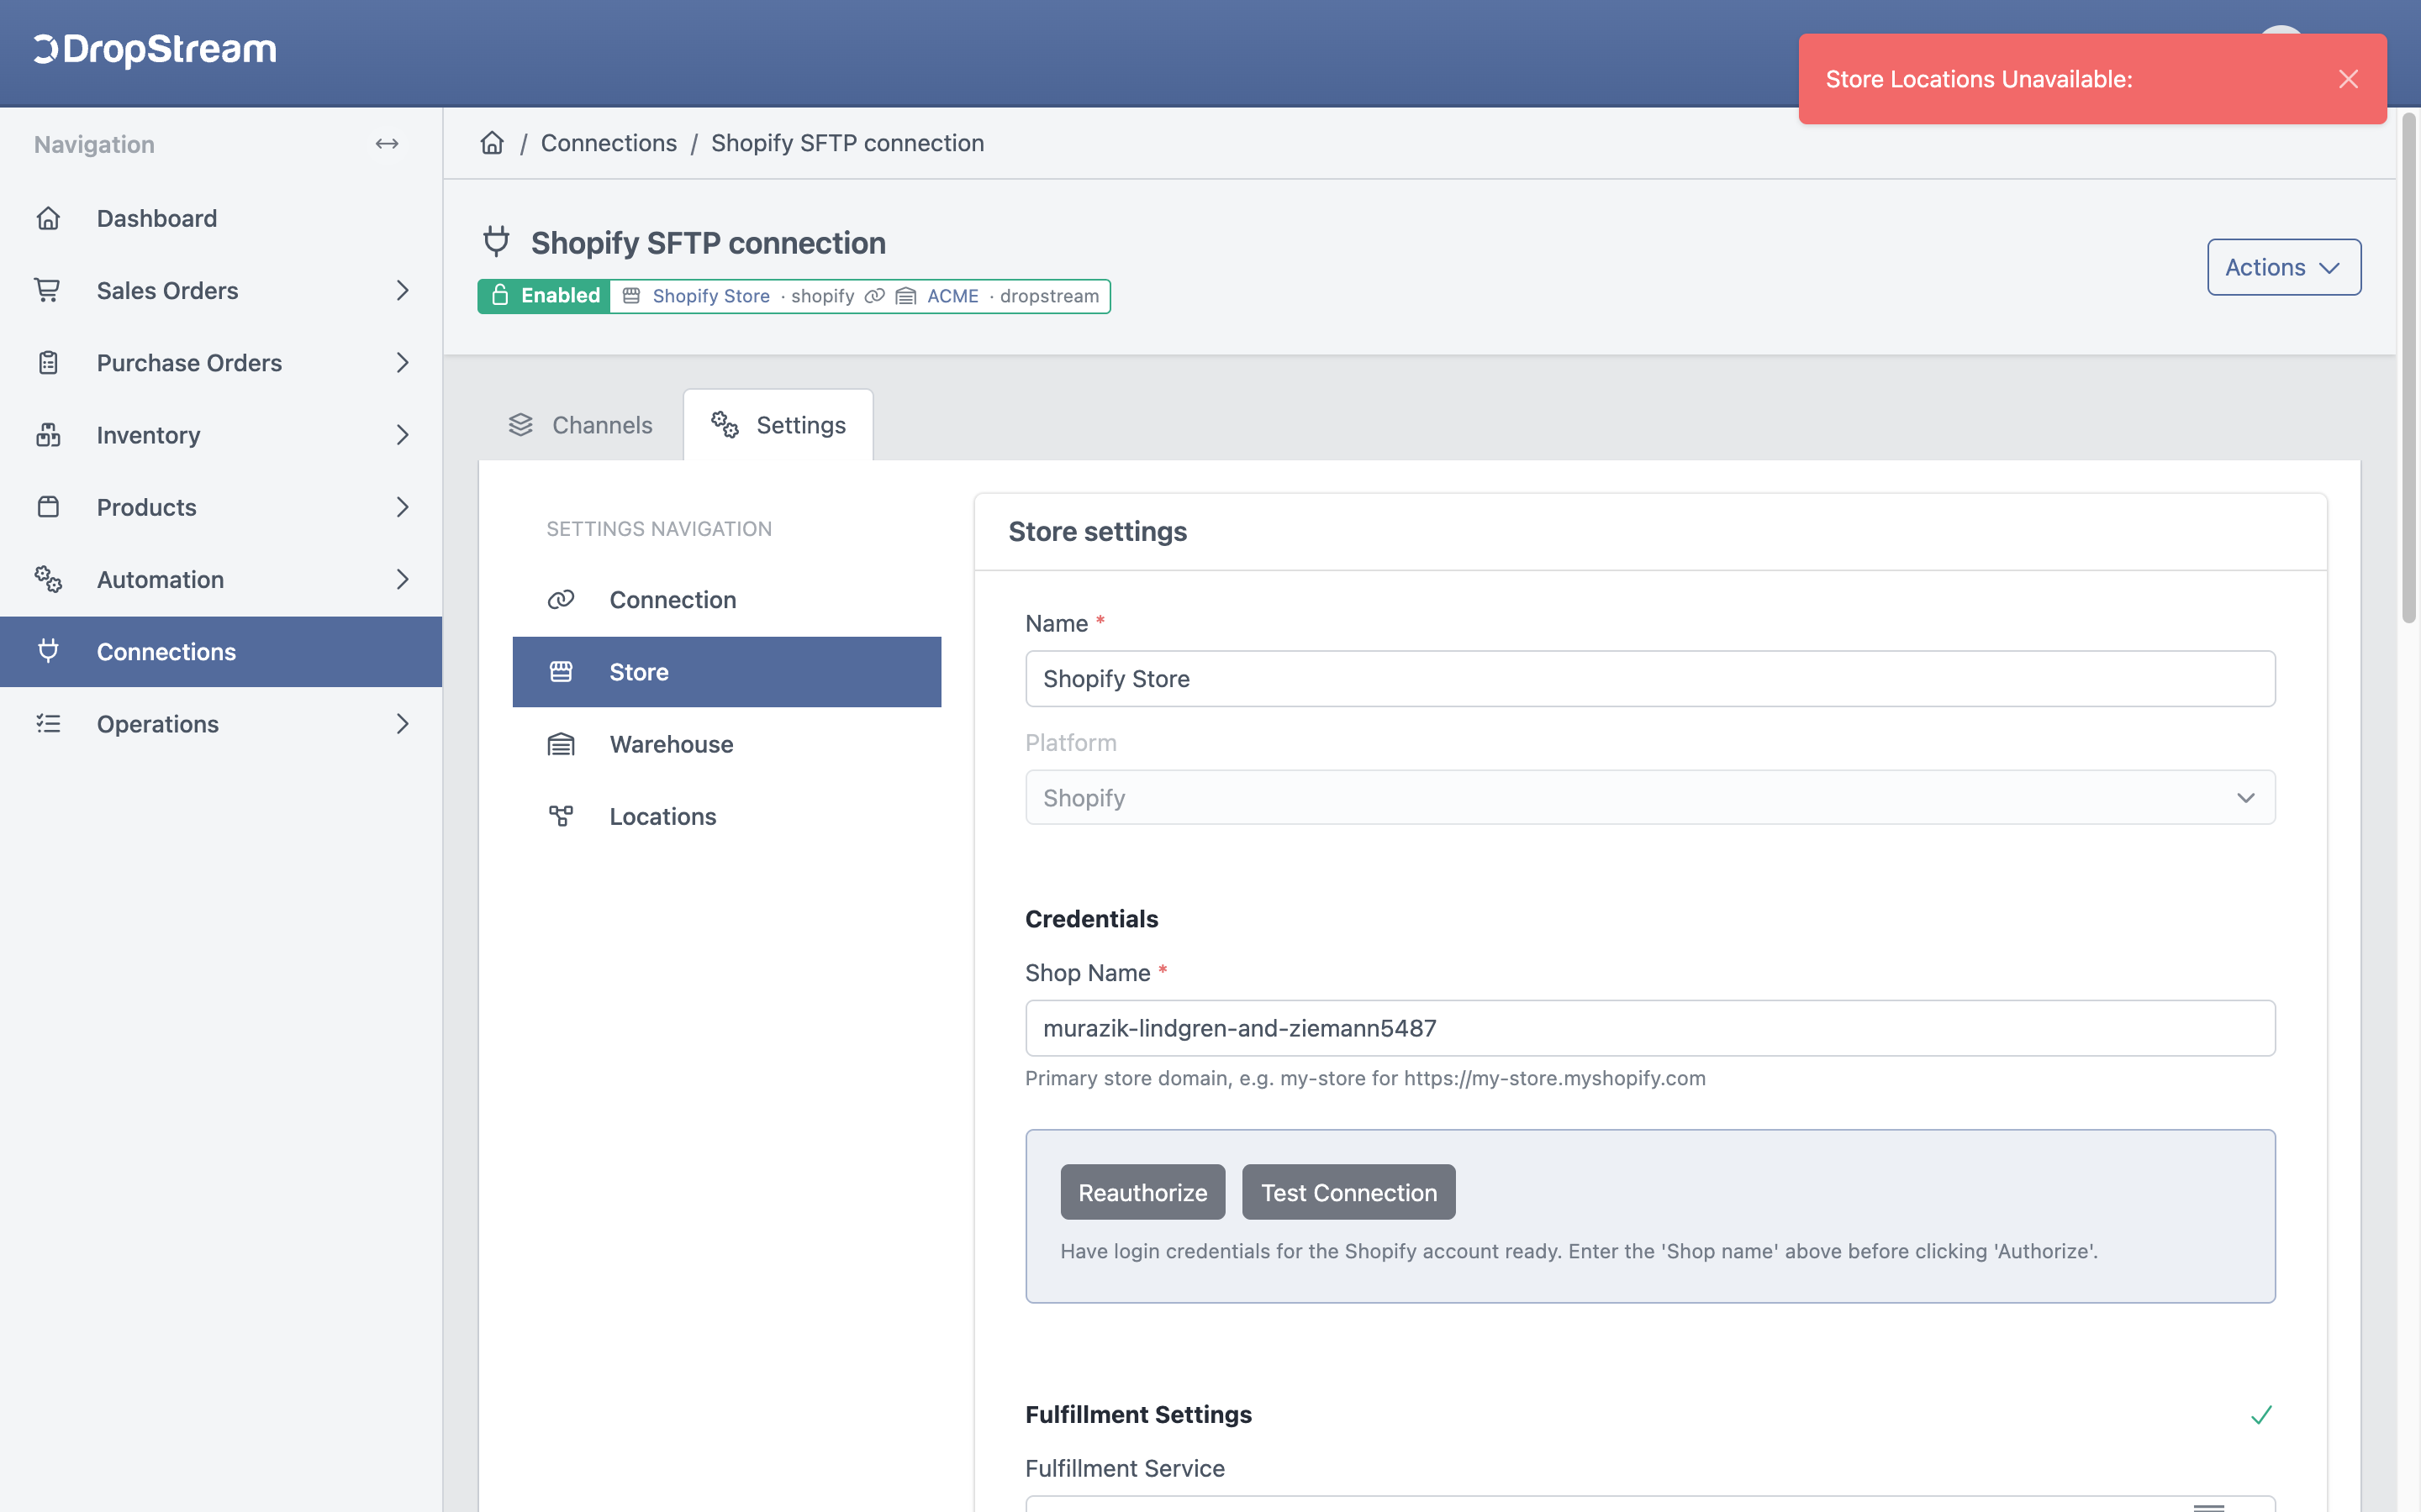Click the Products package icon
2421x1512 pixels.
[48, 507]
